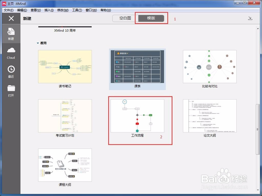Open the 文件(F) menu
The height and width of the screenshot is (196, 262).
pyautogui.click(x=9, y=10)
